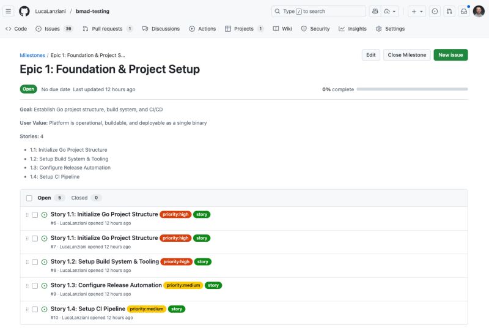Open the global issues icon in header

[x=435, y=11]
